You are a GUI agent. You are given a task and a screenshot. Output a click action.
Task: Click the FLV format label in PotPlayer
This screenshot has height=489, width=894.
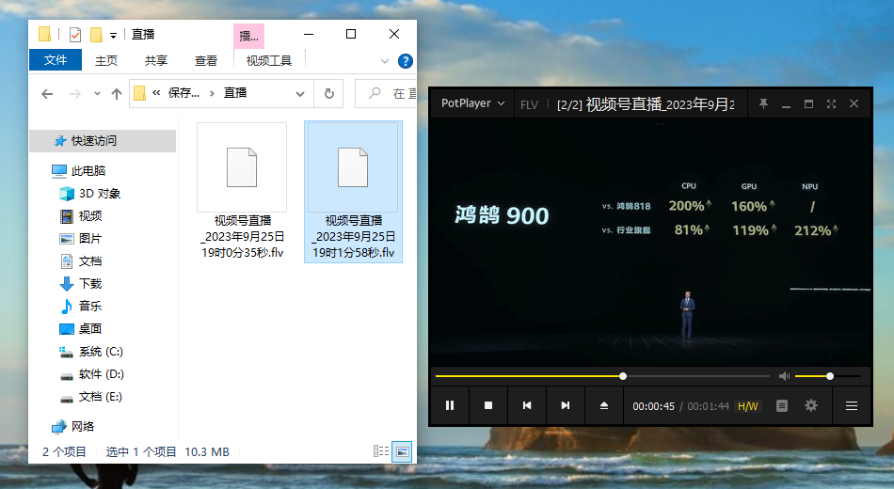coord(529,105)
